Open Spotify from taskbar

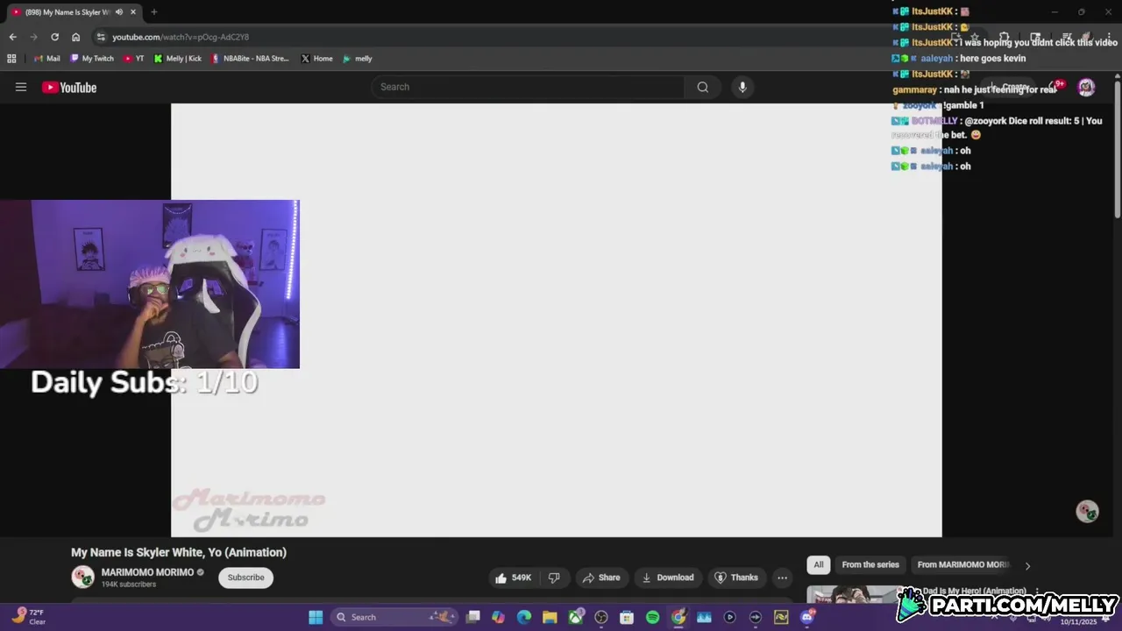(652, 617)
